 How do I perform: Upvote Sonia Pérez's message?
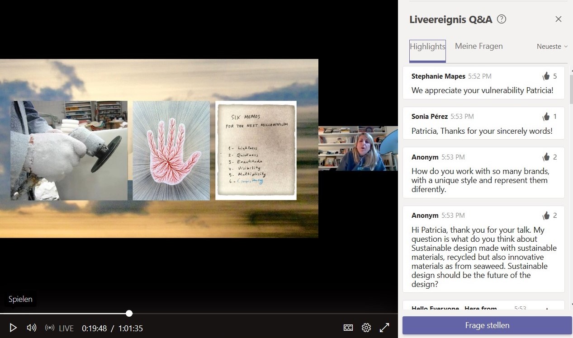[546, 117]
